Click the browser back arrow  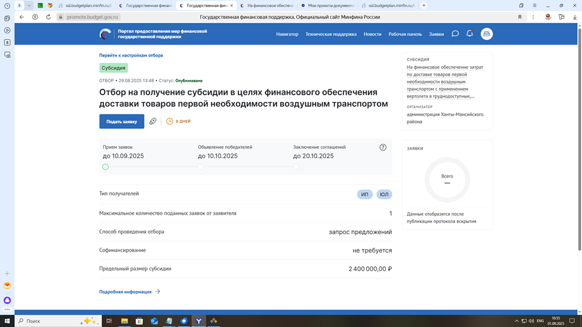click(x=22, y=17)
